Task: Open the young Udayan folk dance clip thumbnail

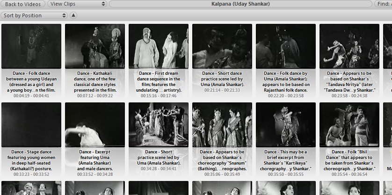Action: [31, 46]
